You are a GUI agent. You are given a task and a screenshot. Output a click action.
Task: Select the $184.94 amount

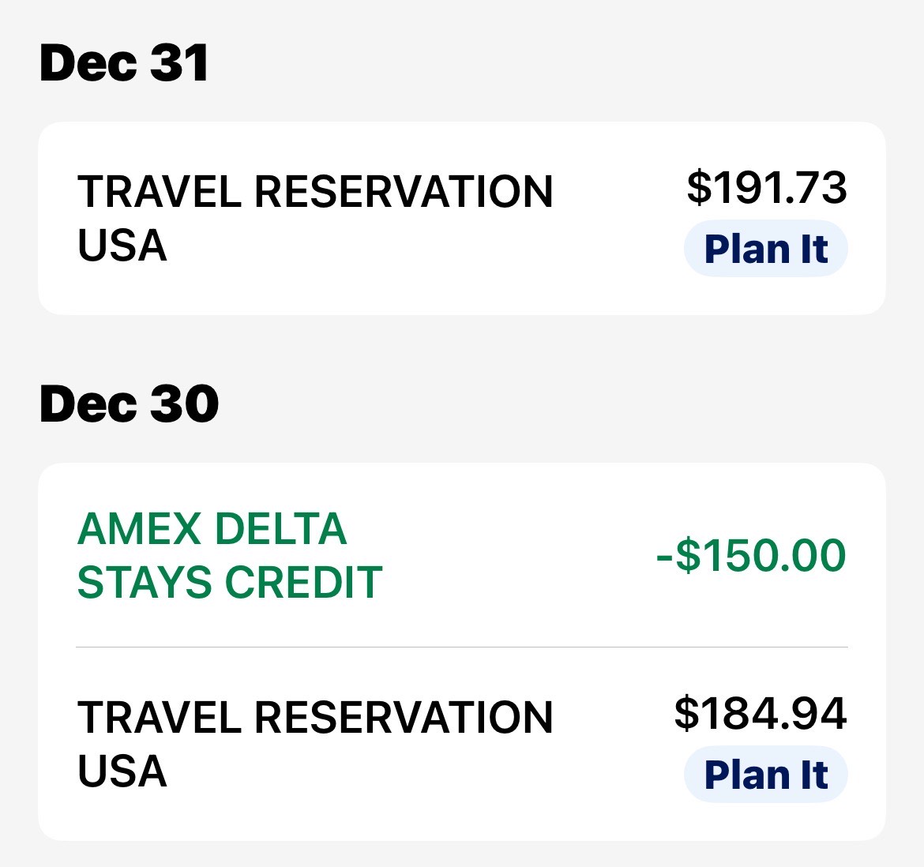pyautogui.click(x=761, y=713)
